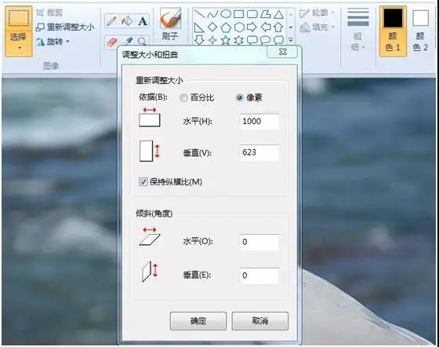The height and width of the screenshot is (347, 439).
Task: Click the 重新调整大小 resize command
Action: [x=65, y=27]
